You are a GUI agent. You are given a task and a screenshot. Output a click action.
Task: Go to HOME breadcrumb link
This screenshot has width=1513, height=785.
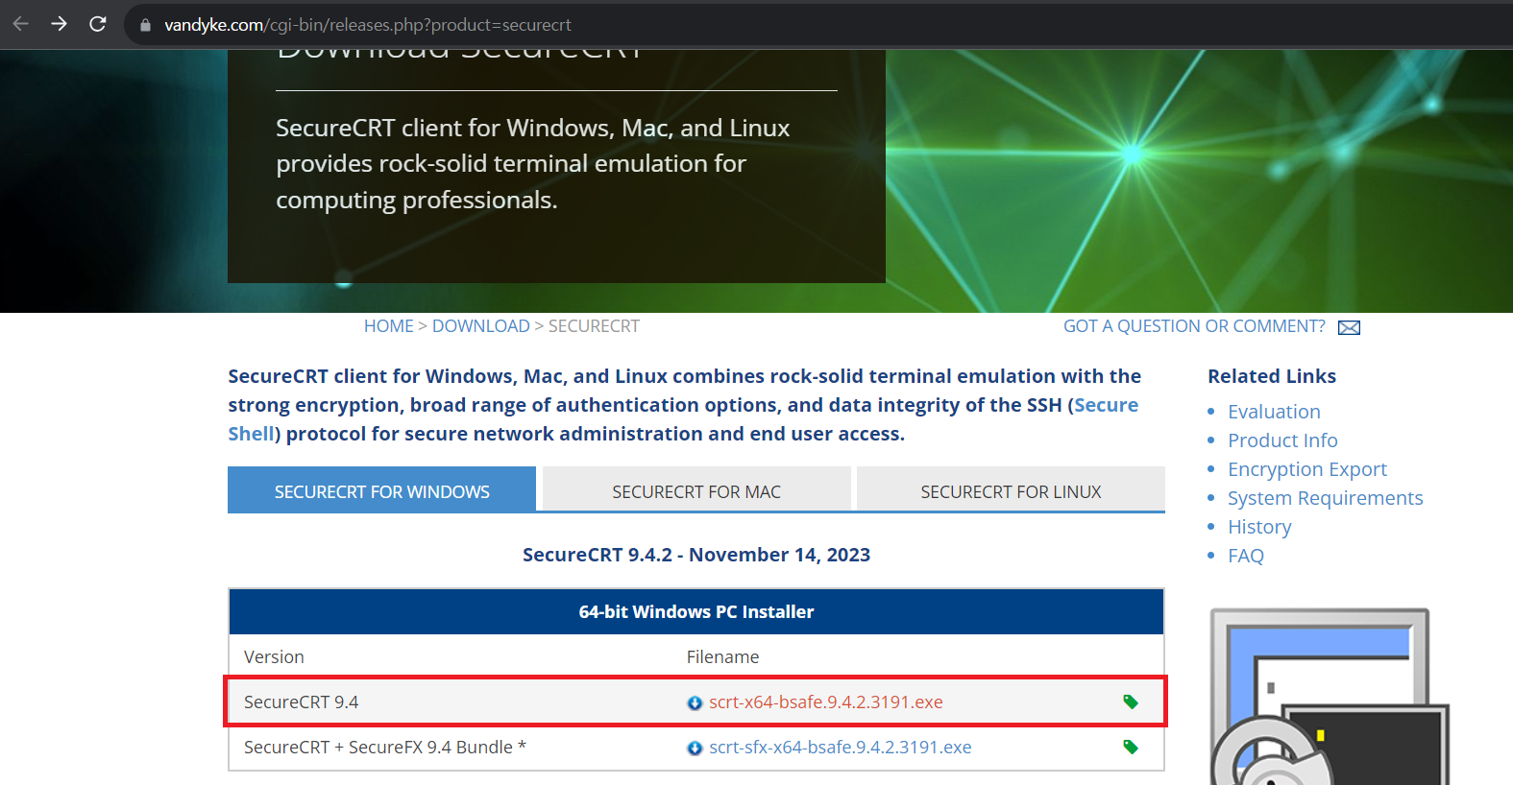click(x=388, y=326)
